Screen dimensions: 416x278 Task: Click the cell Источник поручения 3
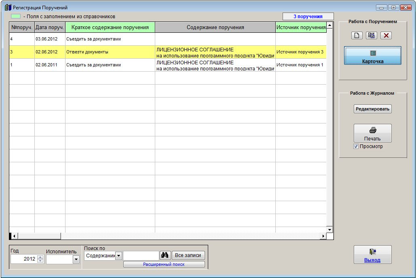point(301,52)
